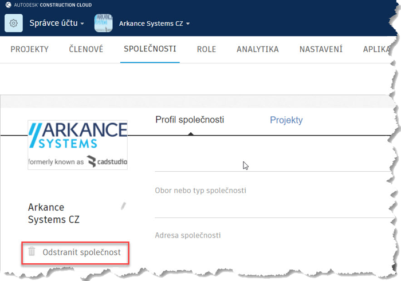Expand the Správce účtu dropdown
The image size is (401, 281).
[x=57, y=23]
